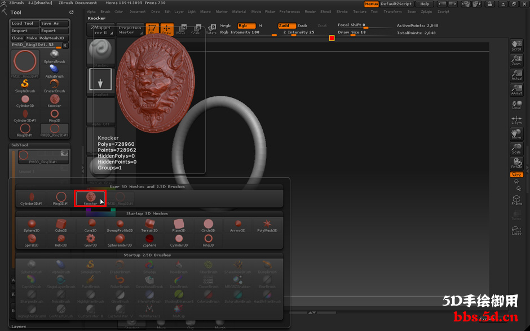Image resolution: width=530 pixels, height=331 pixels.
Task: Open the Document menu
Action: click(x=138, y=11)
